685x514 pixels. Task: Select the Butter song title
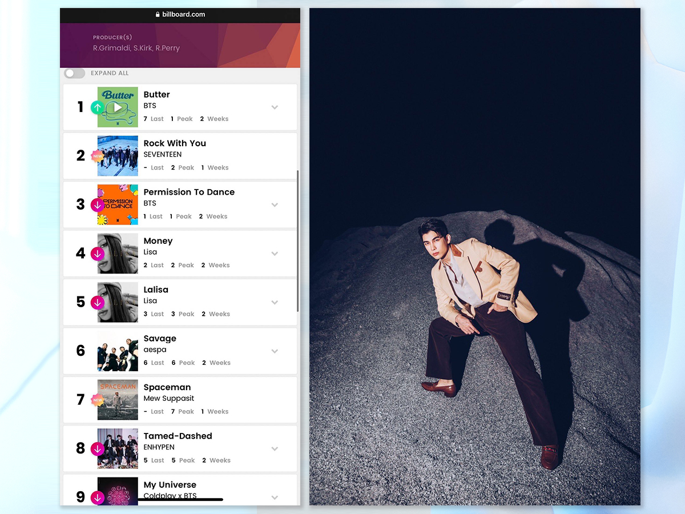pyautogui.click(x=156, y=95)
